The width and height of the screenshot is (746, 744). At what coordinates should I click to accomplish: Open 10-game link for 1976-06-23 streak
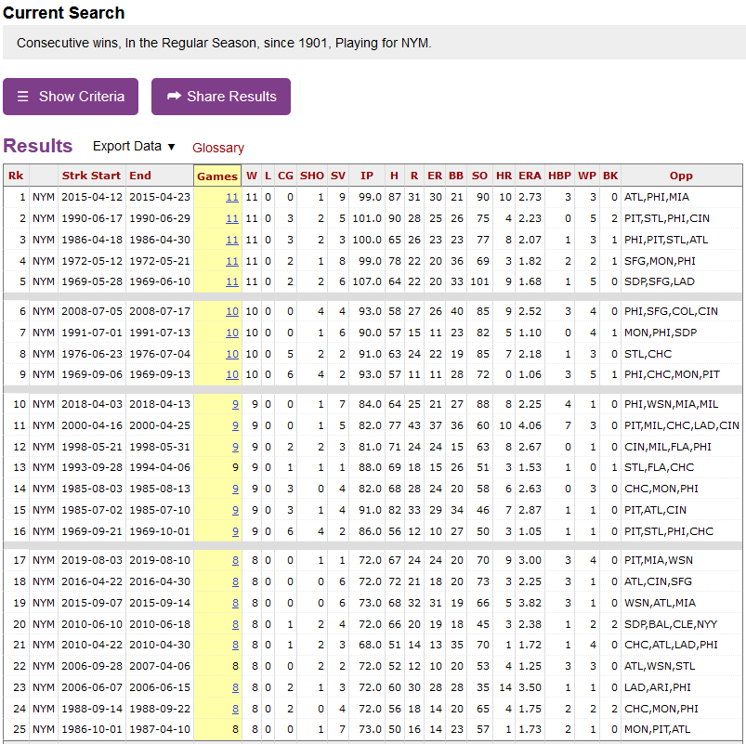tap(231, 354)
